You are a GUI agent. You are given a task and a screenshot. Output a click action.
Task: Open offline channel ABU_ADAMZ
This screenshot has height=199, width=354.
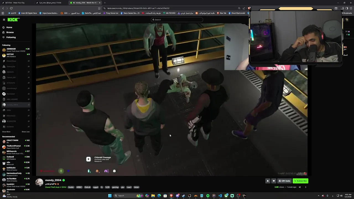point(16,99)
